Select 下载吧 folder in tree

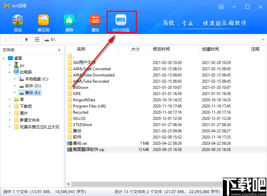[23, 106]
